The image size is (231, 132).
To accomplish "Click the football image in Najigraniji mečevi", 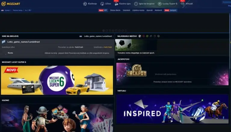I will click(136, 45).
